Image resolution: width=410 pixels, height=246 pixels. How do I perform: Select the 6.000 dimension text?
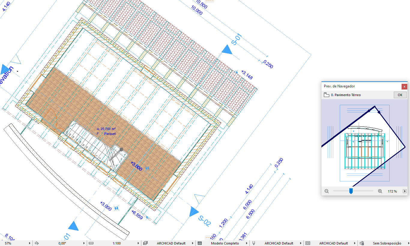point(248,205)
